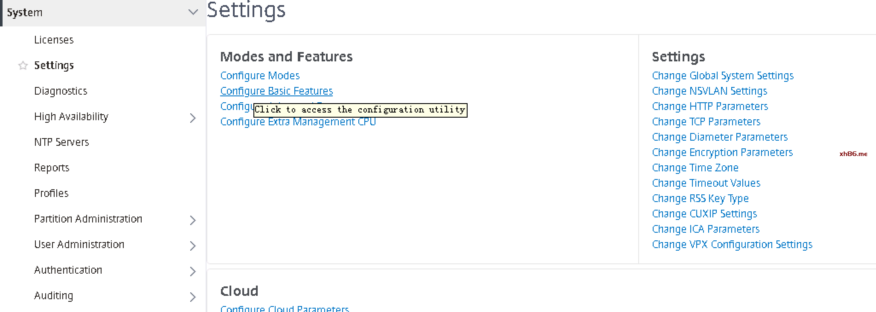
Task: Open the Reports sidebar item
Action: tap(52, 168)
